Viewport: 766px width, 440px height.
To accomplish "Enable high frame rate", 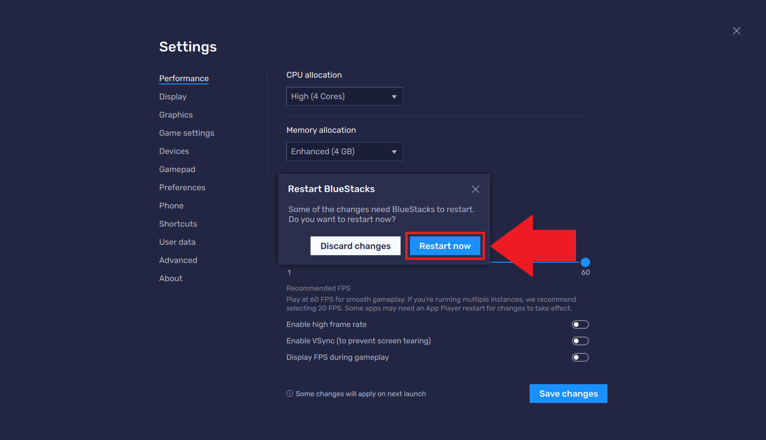I will click(580, 324).
